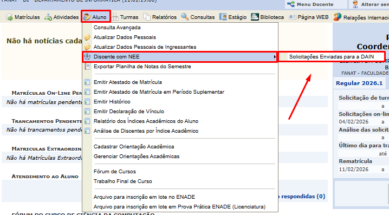Click the Análise de Discentes icon
This screenshot has width=389, height=215.
87,131
